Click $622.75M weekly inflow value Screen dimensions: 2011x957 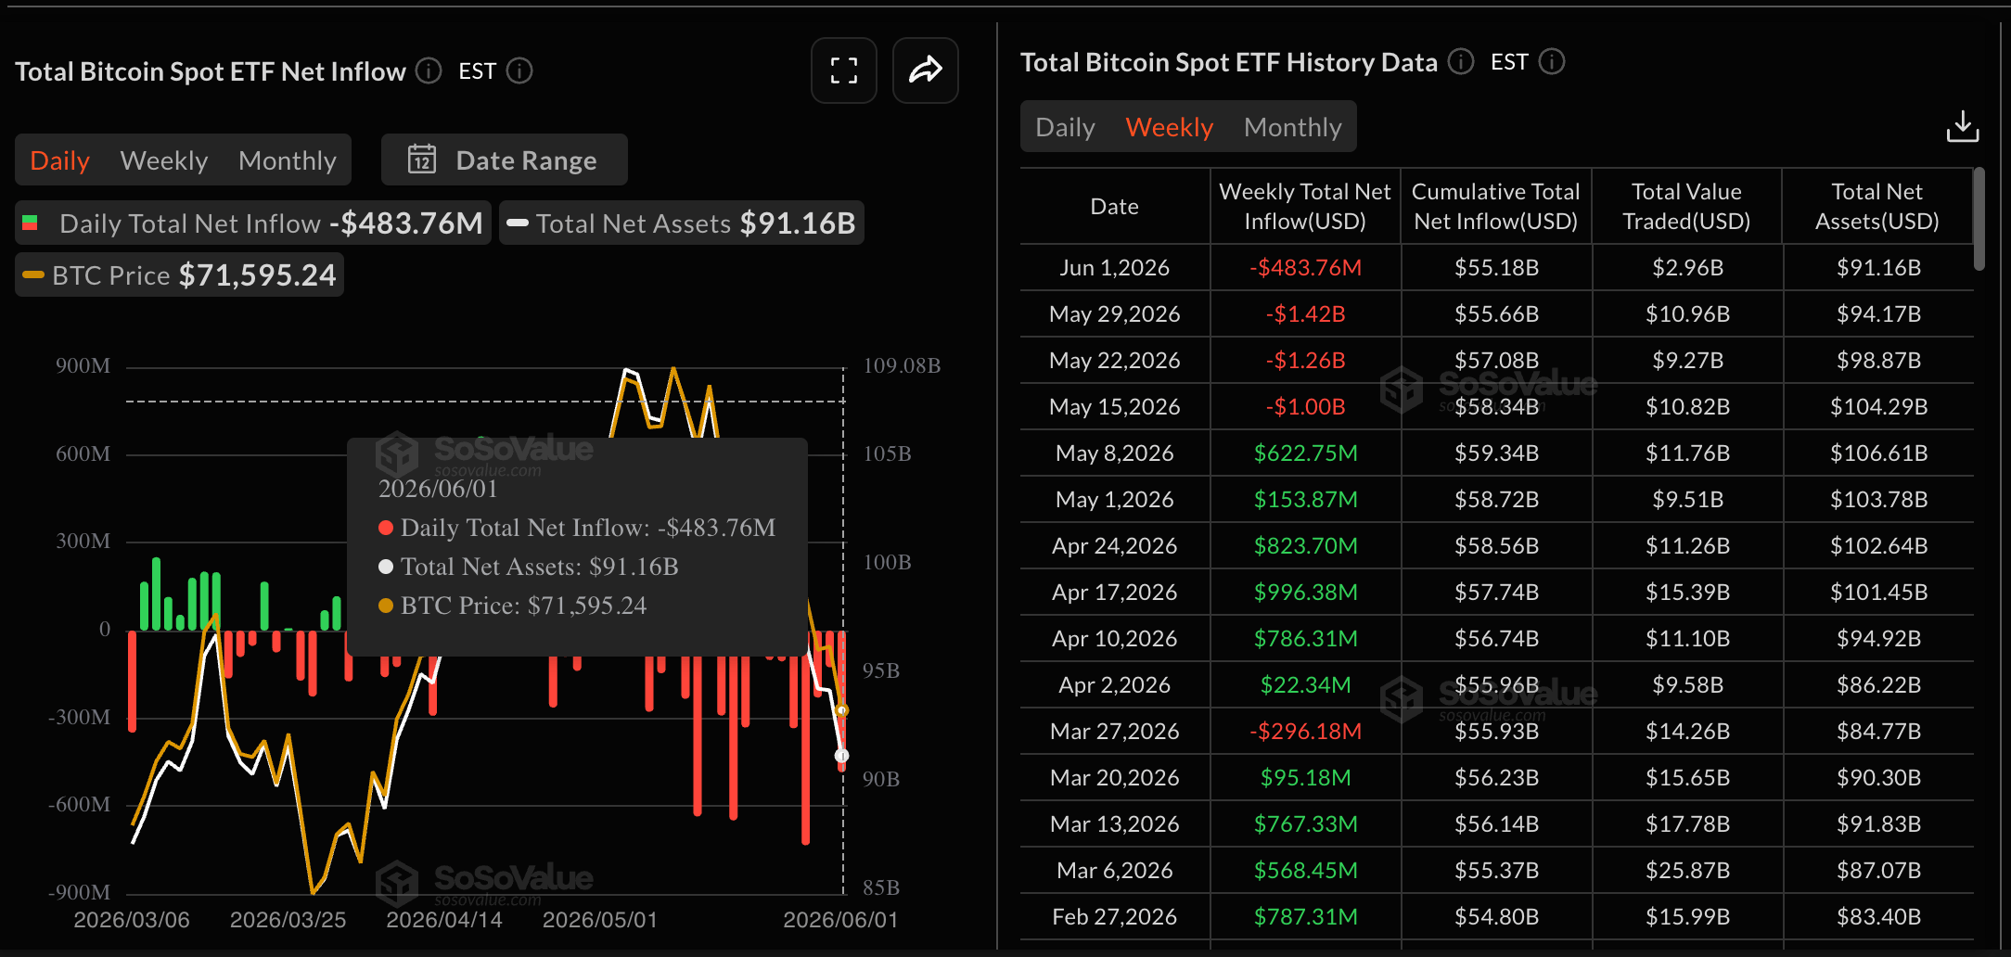pyautogui.click(x=1305, y=453)
